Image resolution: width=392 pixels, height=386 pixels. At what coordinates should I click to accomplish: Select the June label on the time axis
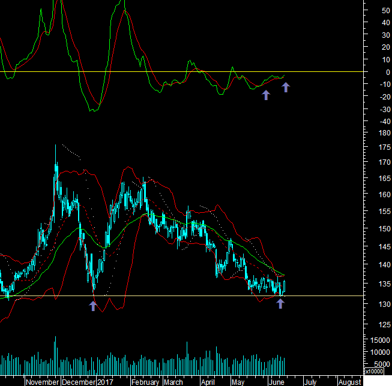point(276,382)
